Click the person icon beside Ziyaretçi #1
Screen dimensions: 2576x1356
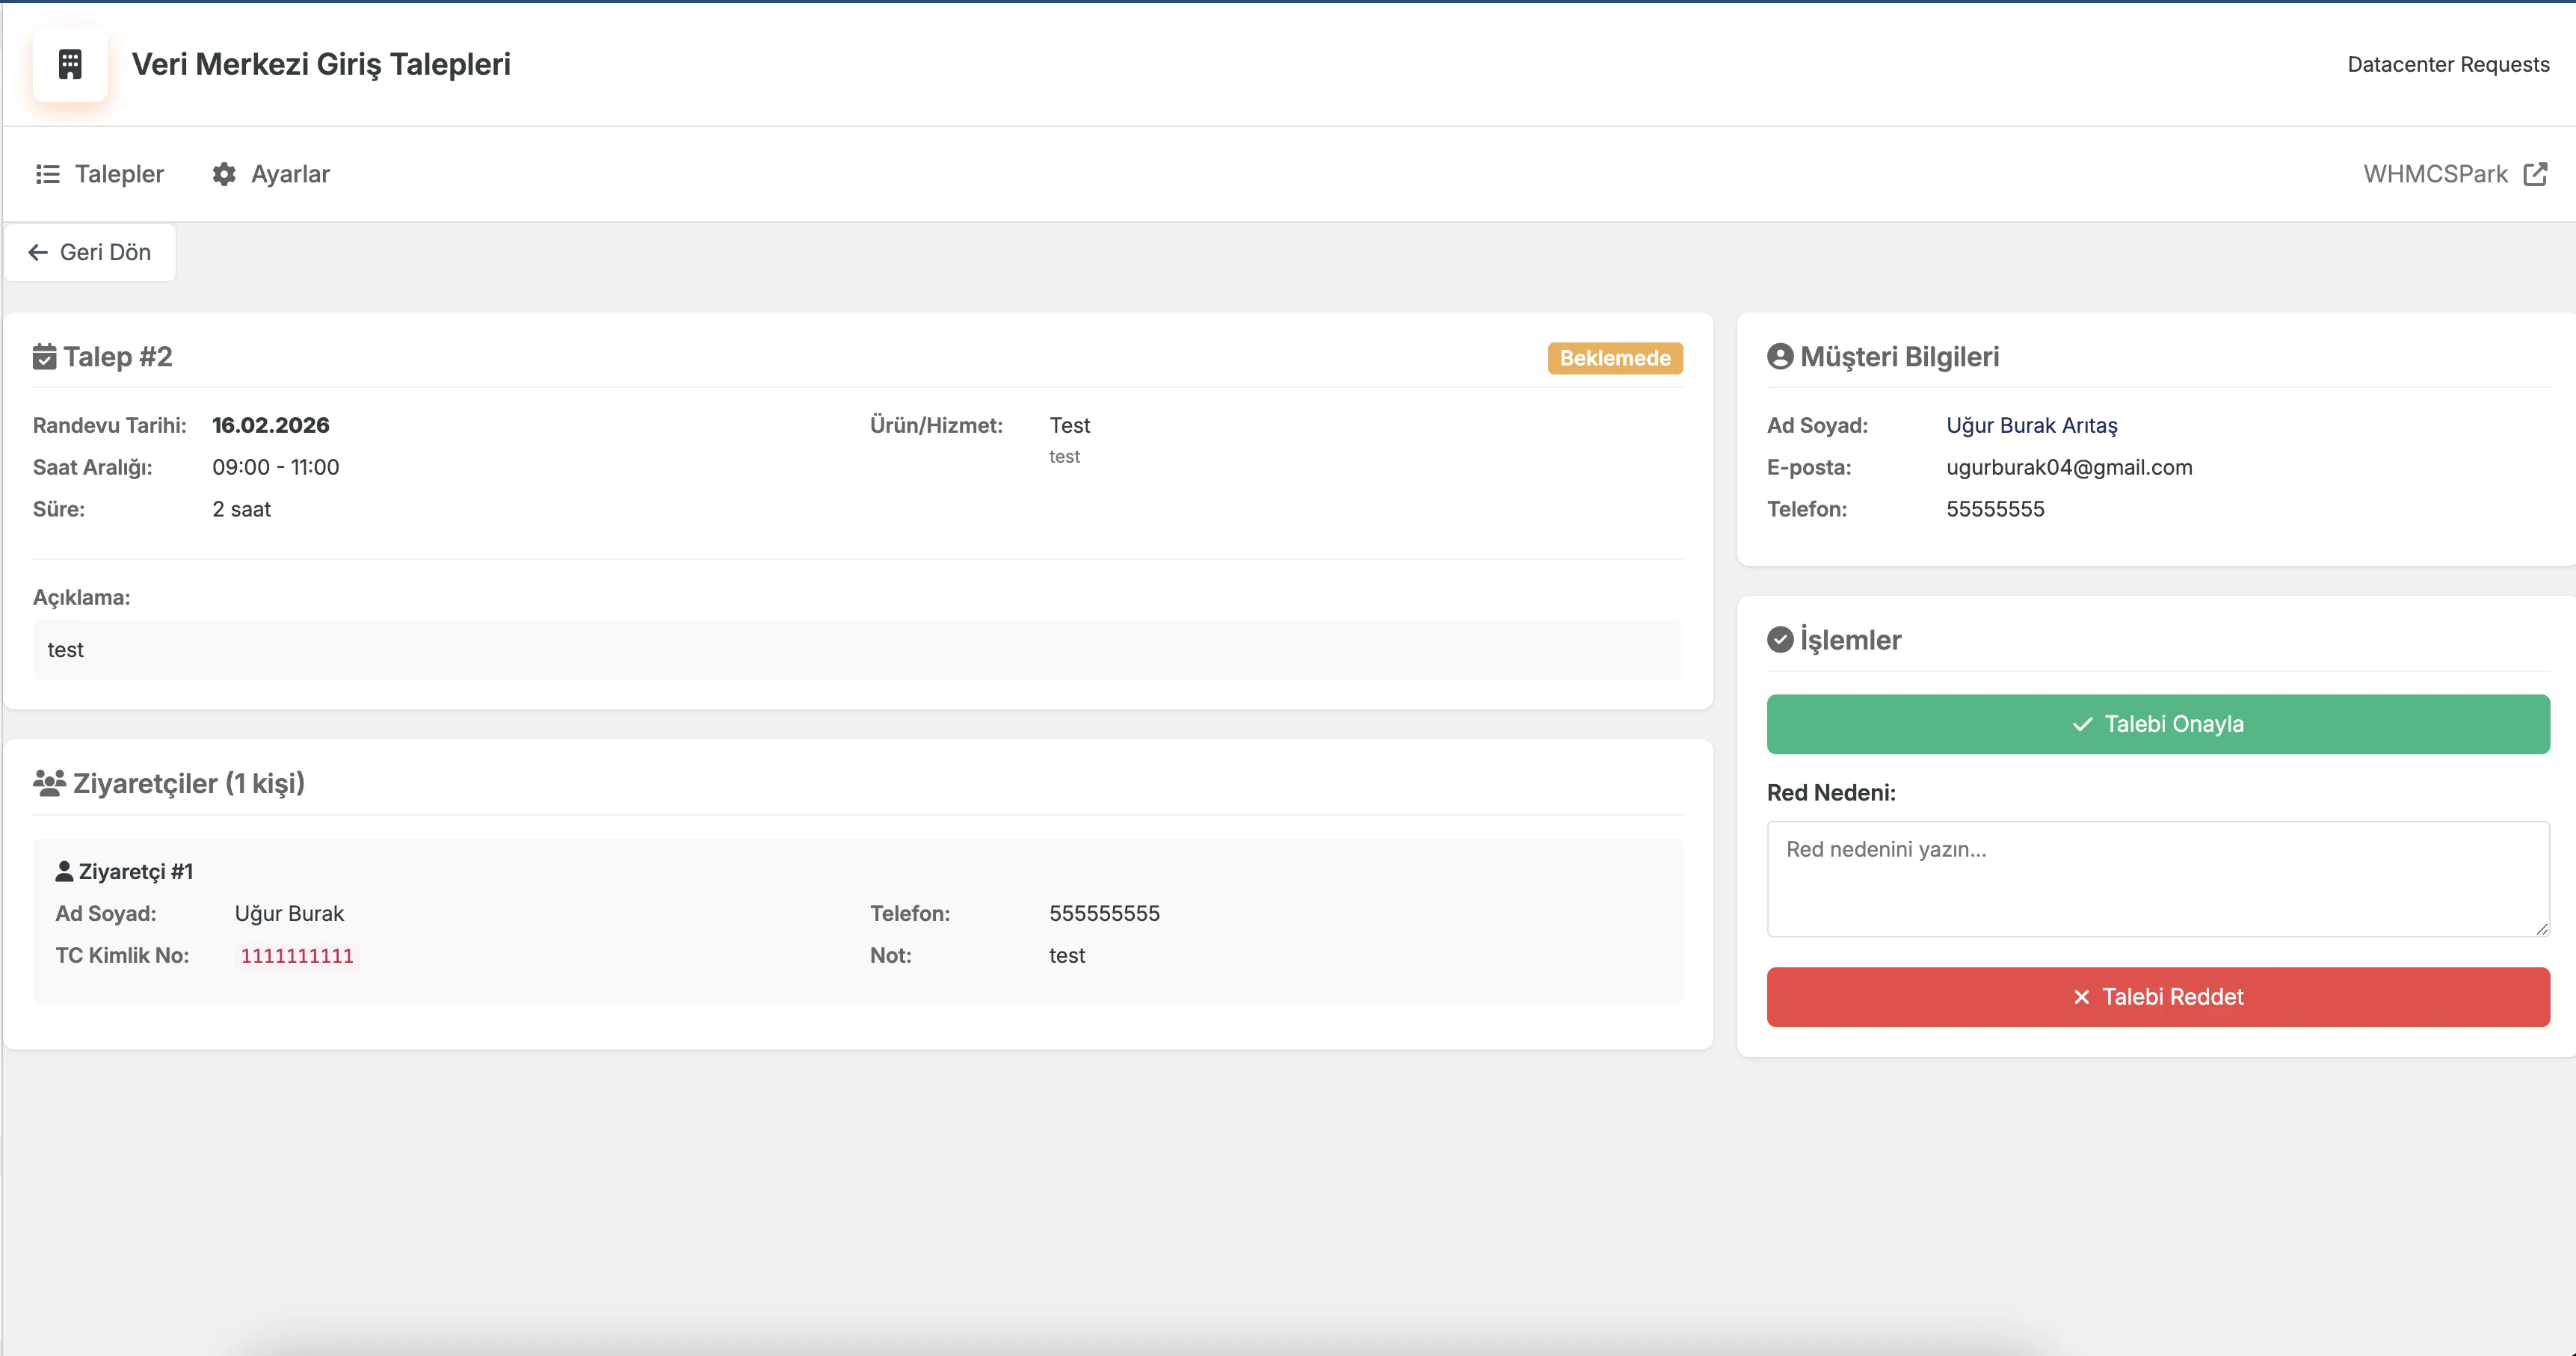(64, 871)
